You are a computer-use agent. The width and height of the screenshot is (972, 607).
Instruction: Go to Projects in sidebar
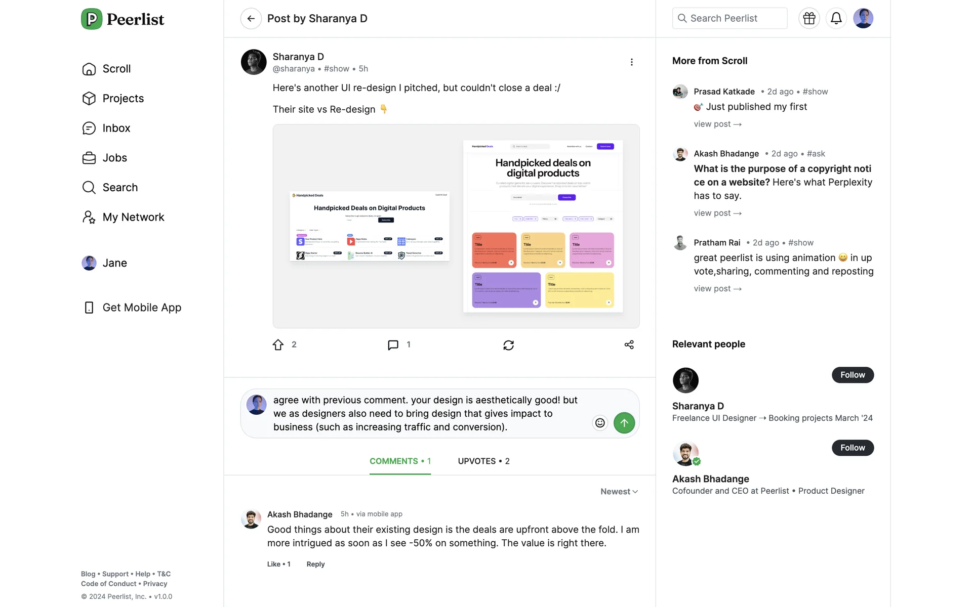click(123, 99)
